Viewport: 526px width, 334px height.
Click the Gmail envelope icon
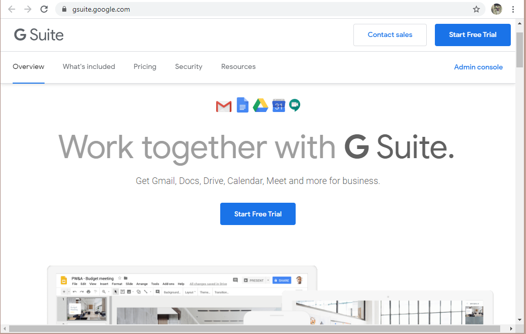224,106
